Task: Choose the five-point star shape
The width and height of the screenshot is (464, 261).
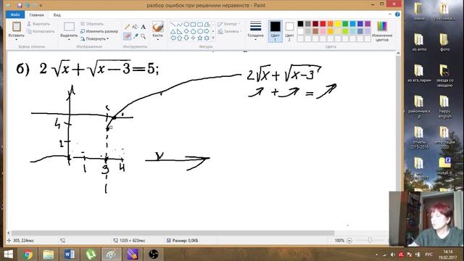Action: click(200, 38)
